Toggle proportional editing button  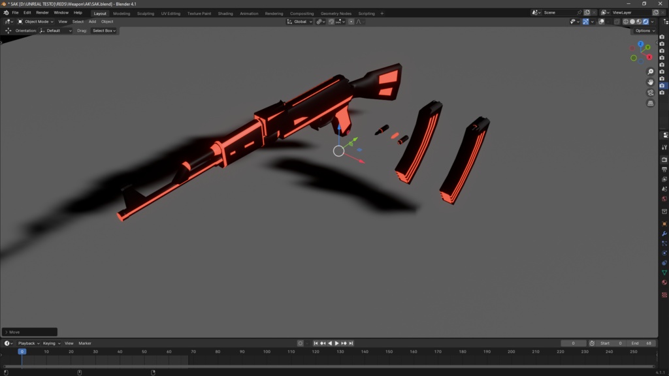(x=351, y=22)
